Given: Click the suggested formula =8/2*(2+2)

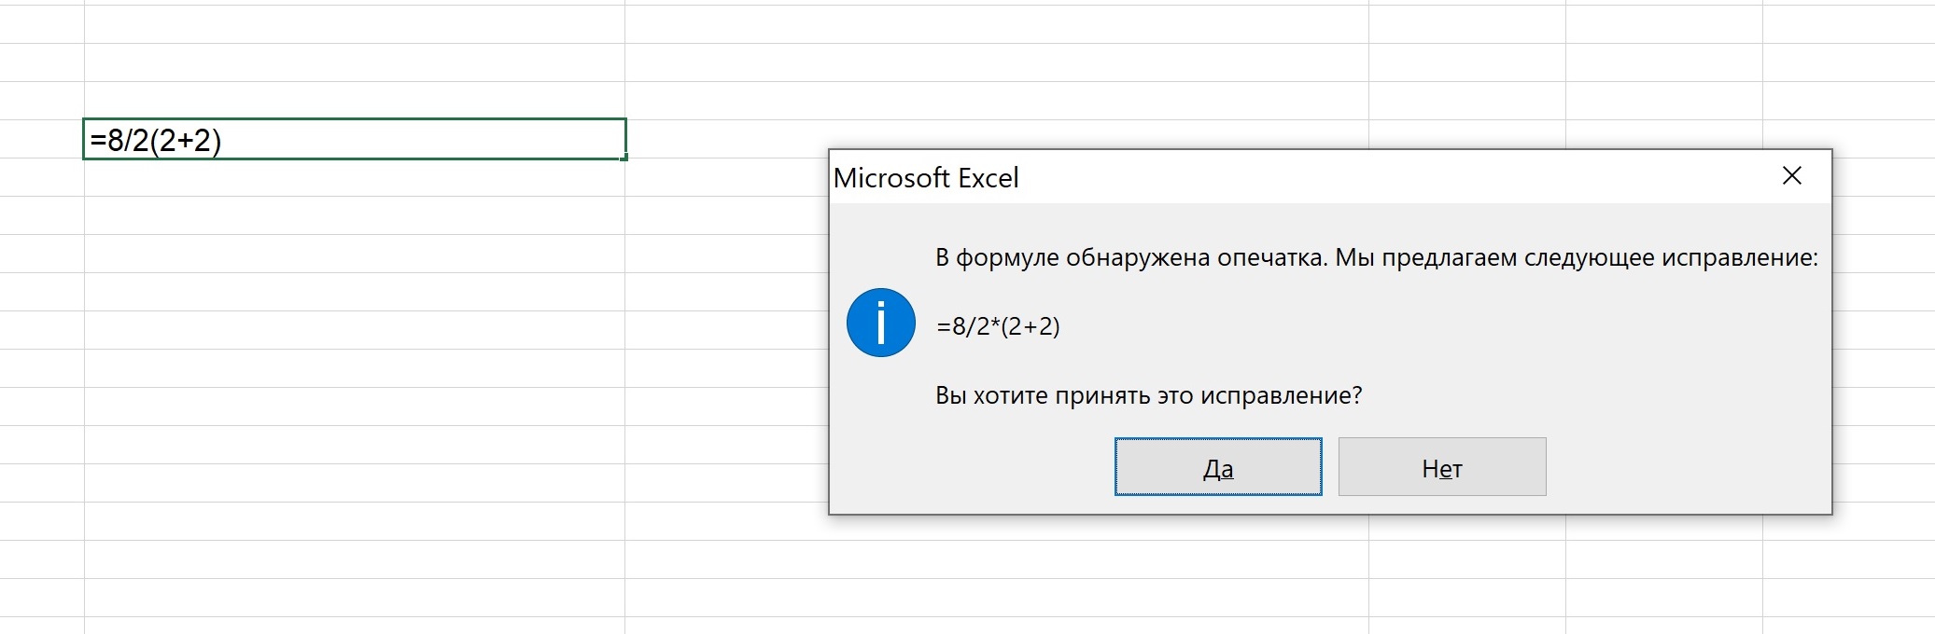Looking at the screenshot, I should 998,326.
